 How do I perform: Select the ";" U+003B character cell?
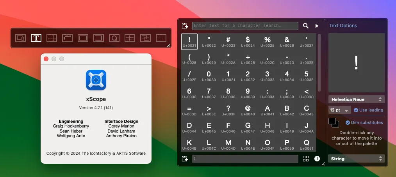(x=287, y=93)
